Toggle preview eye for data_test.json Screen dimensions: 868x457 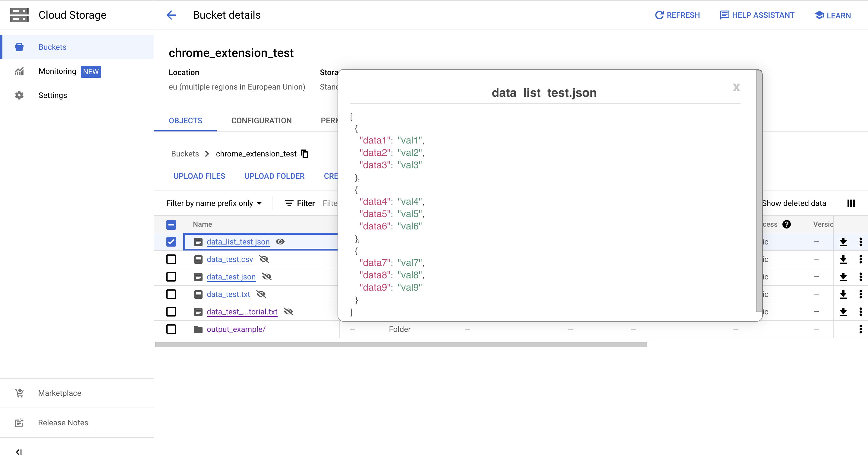(266, 277)
